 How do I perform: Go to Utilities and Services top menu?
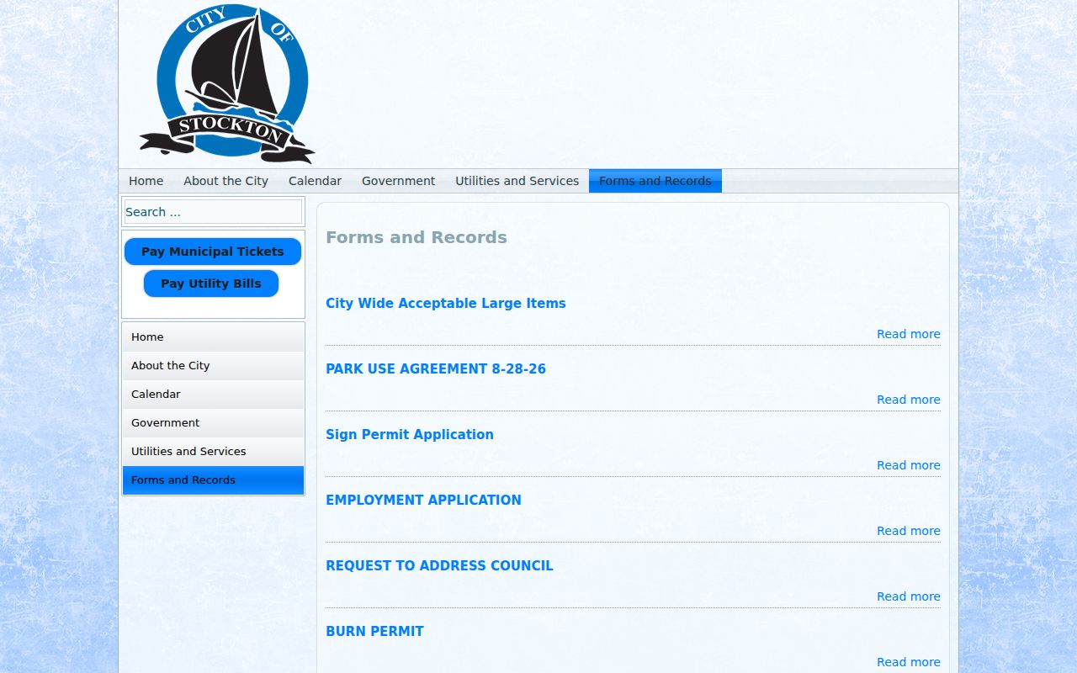517,181
